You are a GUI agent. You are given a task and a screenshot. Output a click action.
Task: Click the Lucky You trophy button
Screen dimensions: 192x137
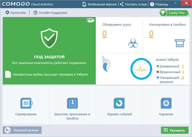click(174, 13)
